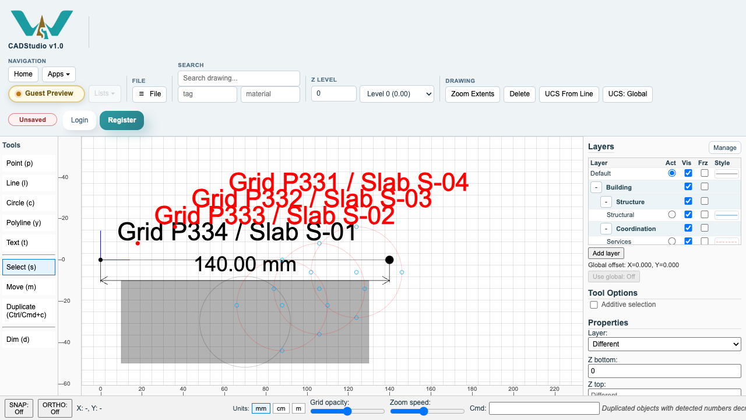Viewport: 746px width, 420px height.
Task: Select the Line (l) tool
Action: tap(29, 183)
